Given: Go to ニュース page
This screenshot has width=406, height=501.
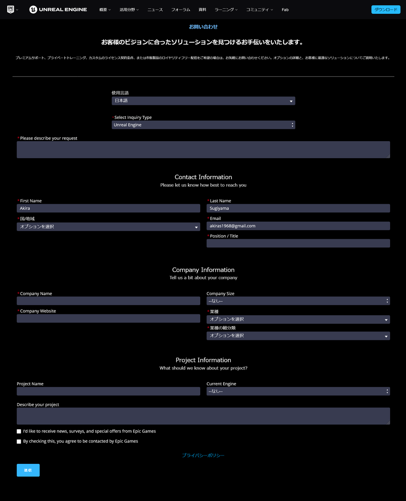Looking at the screenshot, I should click(155, 10).
